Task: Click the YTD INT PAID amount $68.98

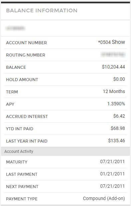Action: 118,128
